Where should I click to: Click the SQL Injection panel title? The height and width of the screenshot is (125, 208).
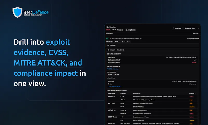point(111,27)
